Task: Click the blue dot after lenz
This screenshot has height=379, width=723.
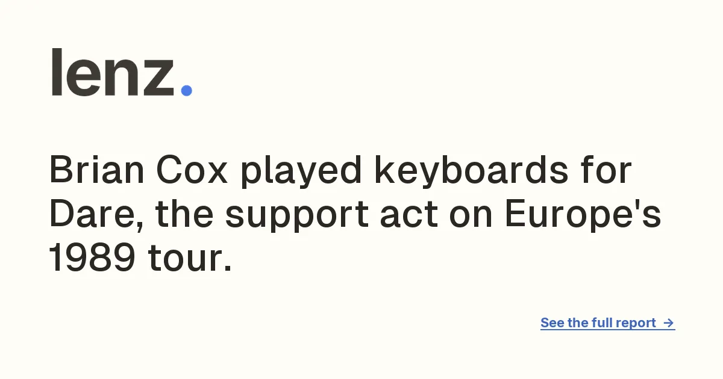Action: click(x=186, y=90)
